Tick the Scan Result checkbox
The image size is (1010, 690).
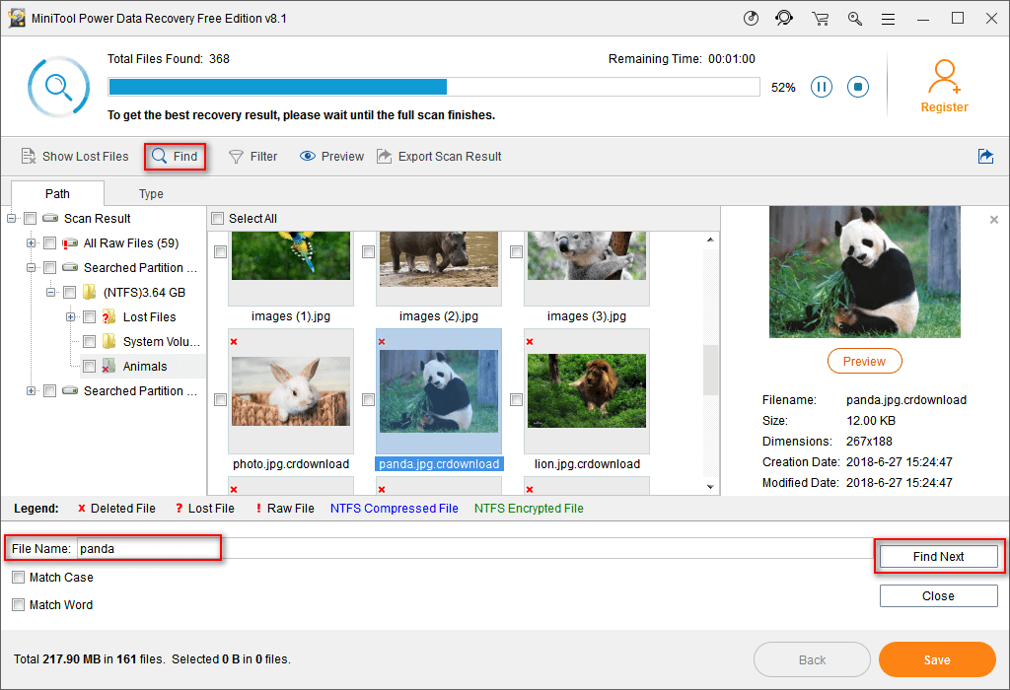click(30, 218)
